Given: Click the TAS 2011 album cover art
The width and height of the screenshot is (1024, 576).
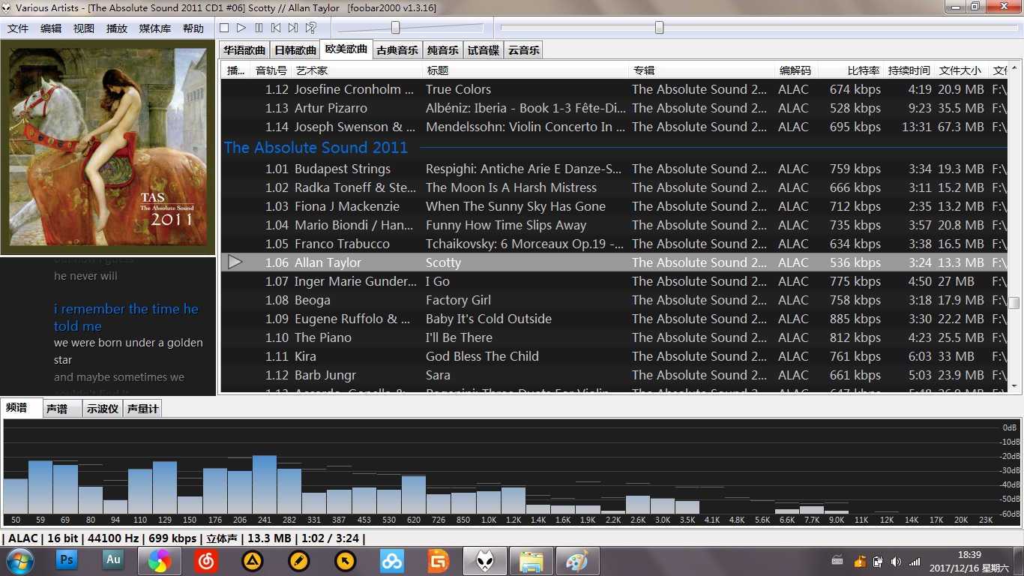Looking at the screenshot, I should click(x=108, y=147).
